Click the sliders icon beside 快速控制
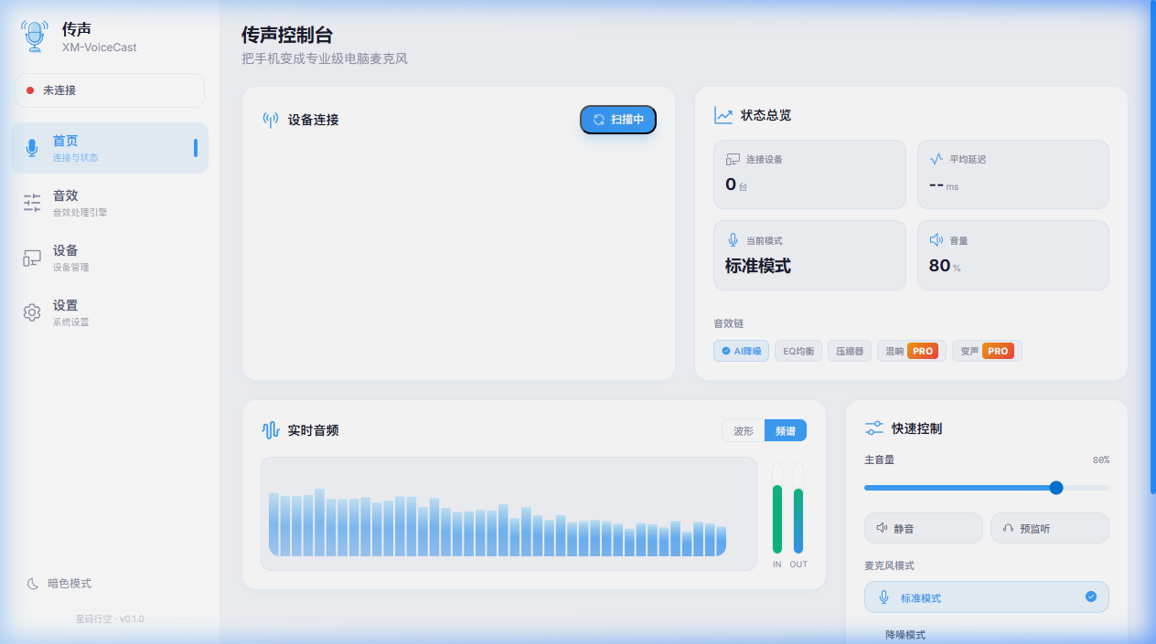Screen dimensions: 1156x644 click(x=874, y=428)
